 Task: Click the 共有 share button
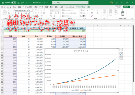coord(126,7)
